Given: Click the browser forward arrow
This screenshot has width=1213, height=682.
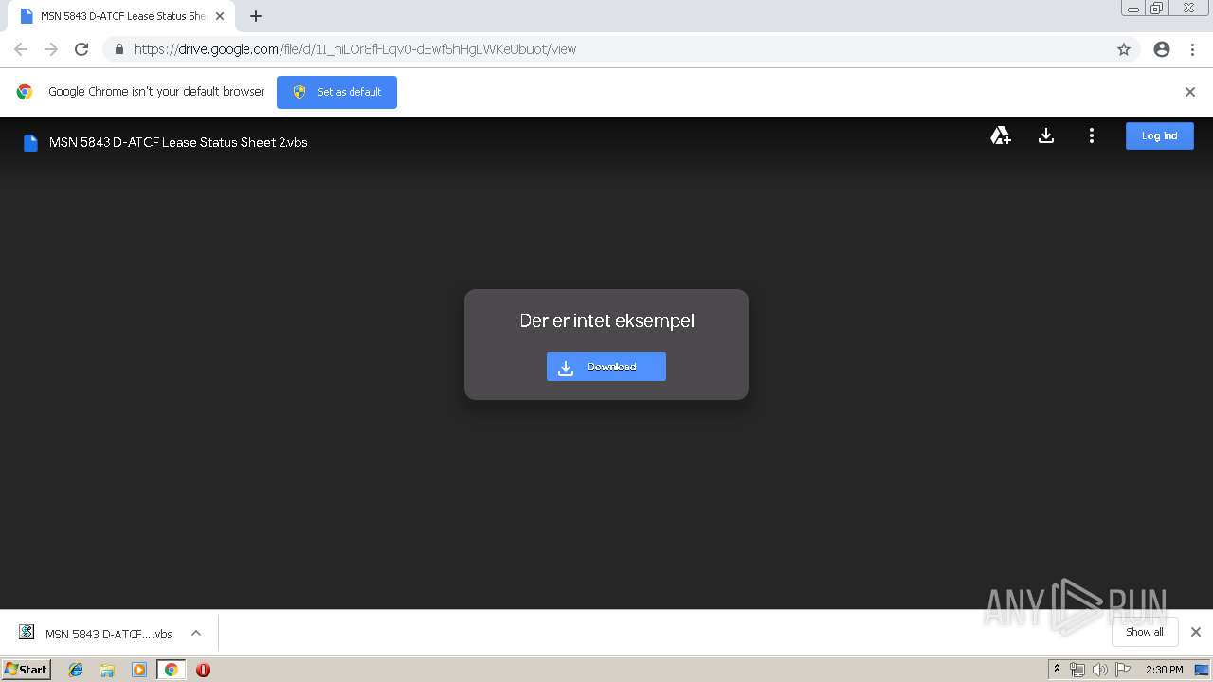Looking at the screenshot, I should click(51, 49).
